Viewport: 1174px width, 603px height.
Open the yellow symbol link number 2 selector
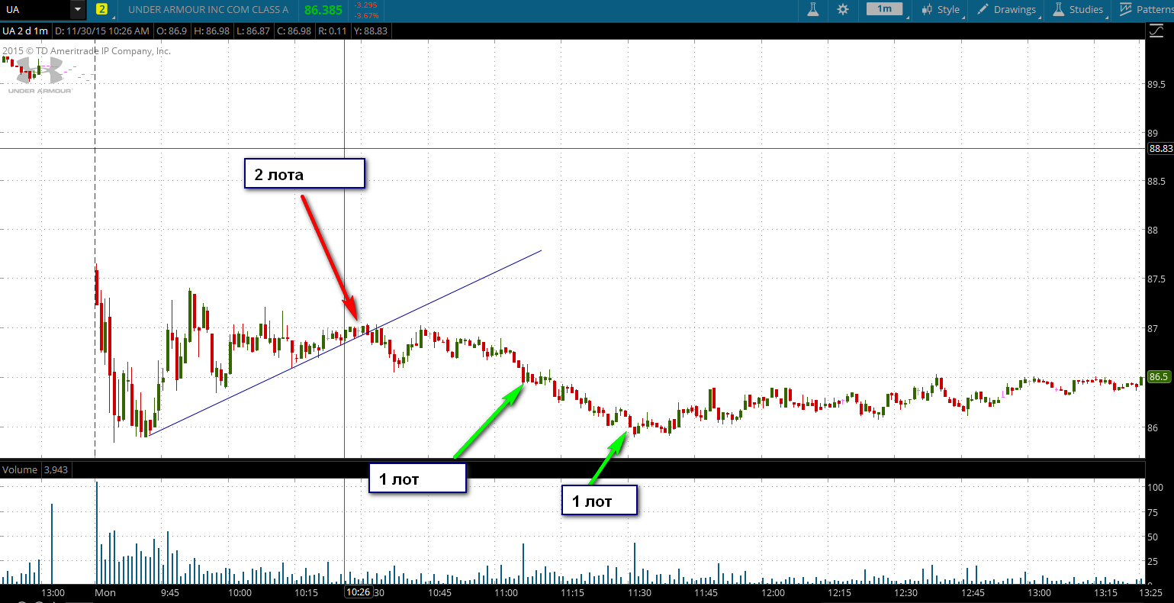102,10
